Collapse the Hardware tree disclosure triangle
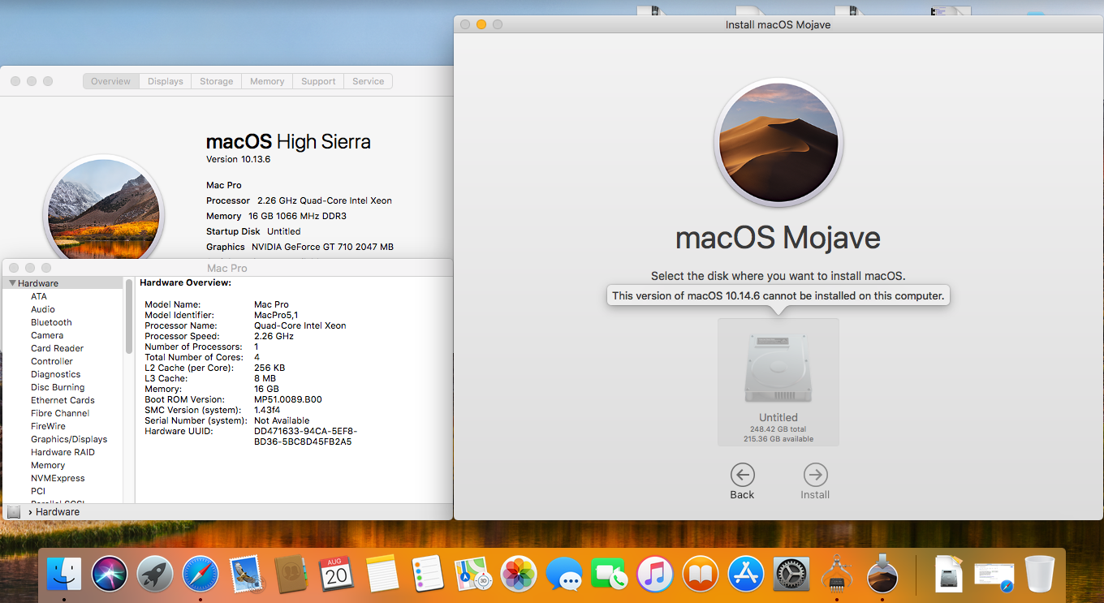This screenshot has width=1104, height=603. [13, 283]
